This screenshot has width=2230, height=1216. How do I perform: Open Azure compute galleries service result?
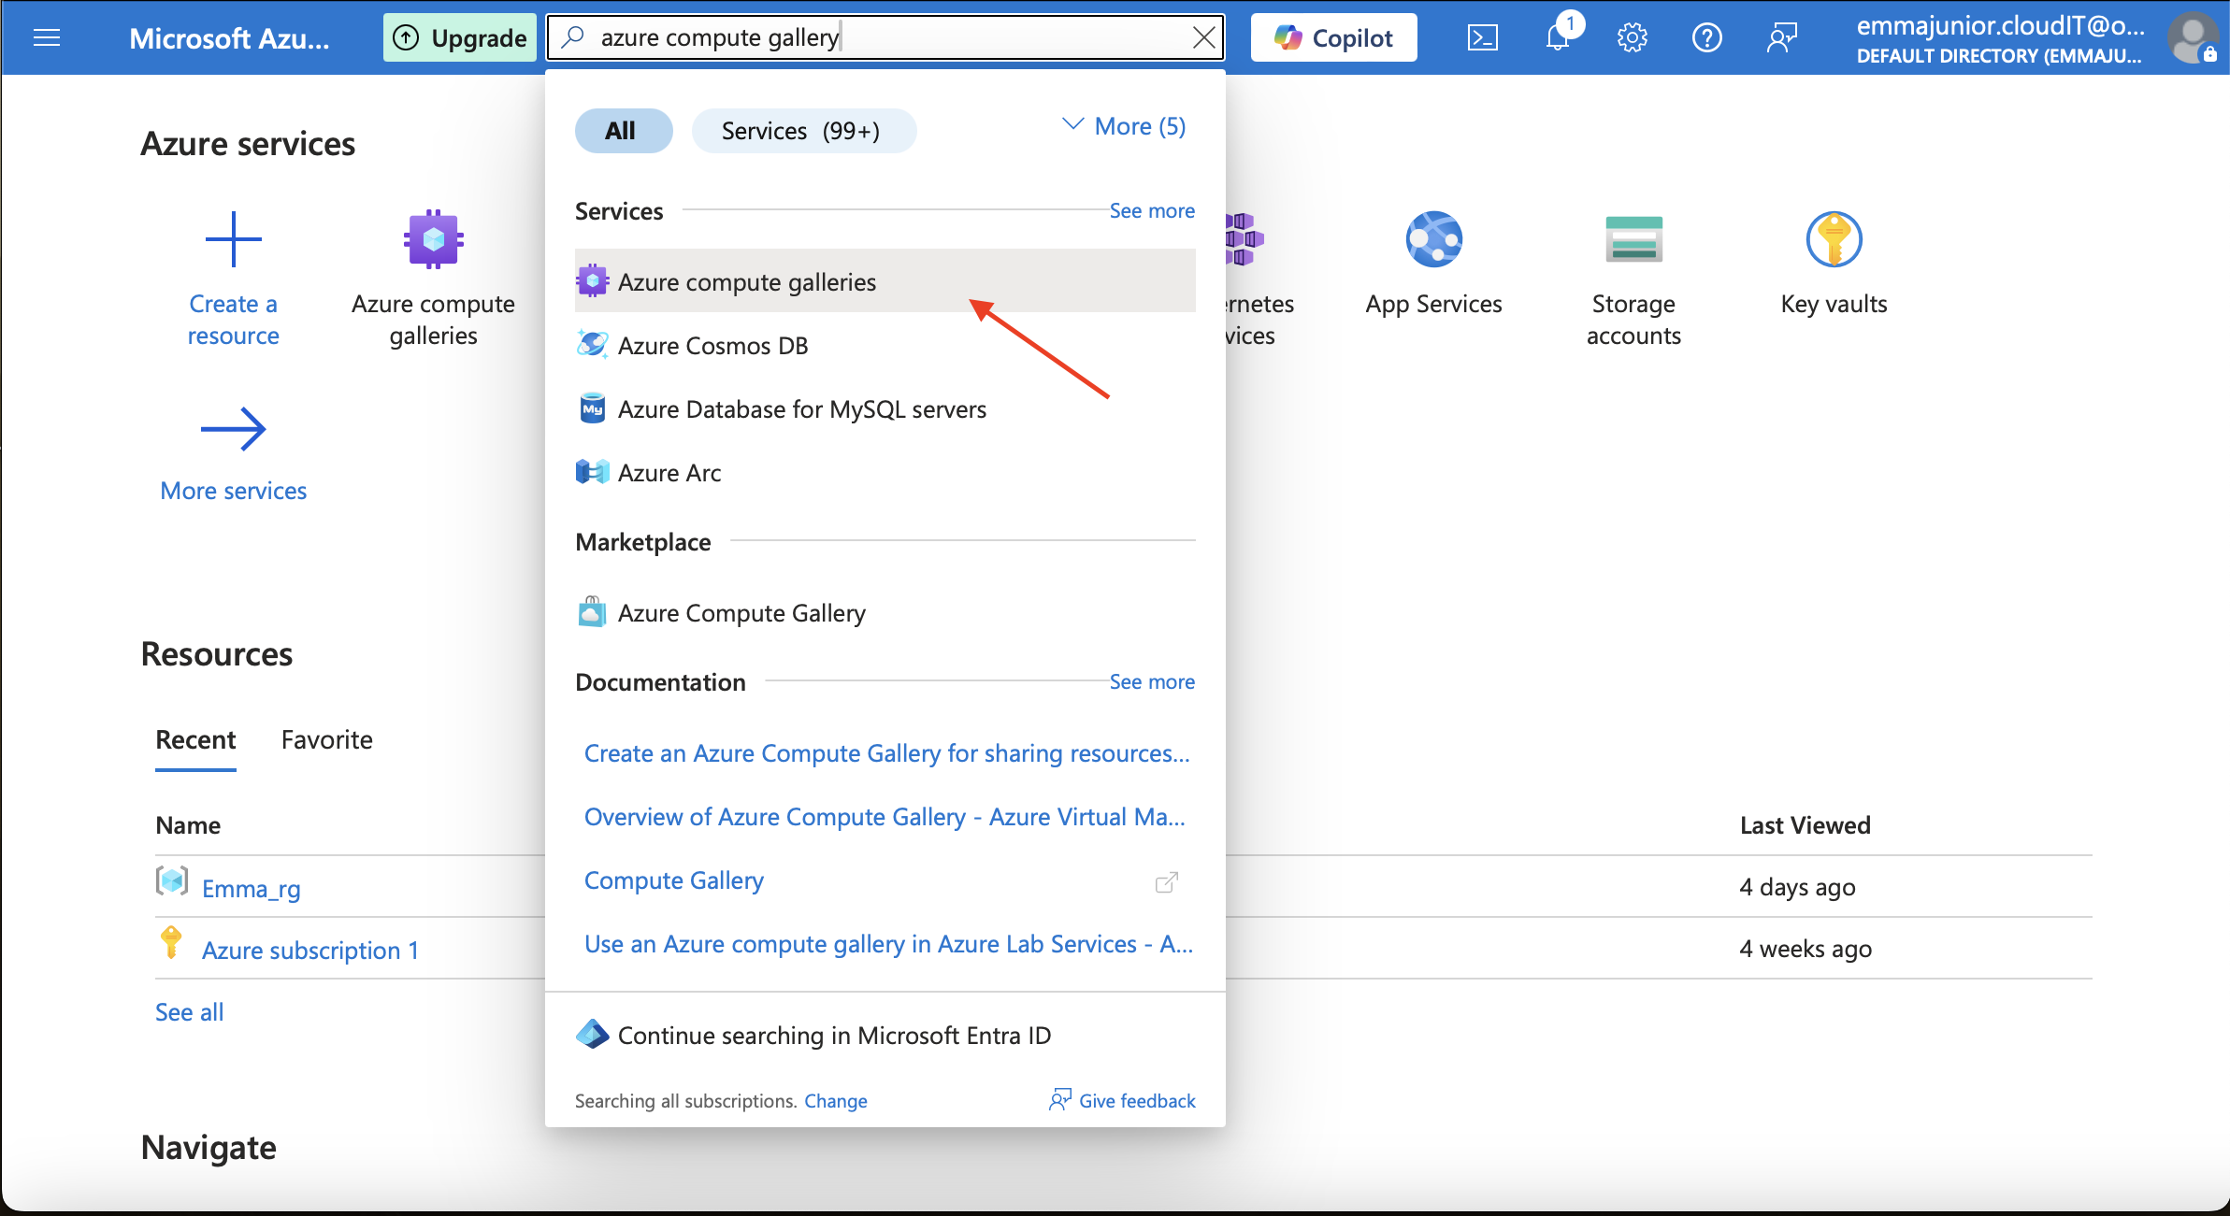pyautogui.click(x=885, y=281)
